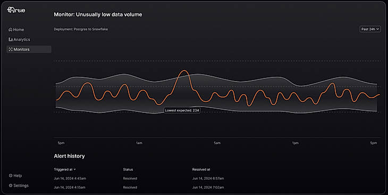The width and height of the screenshot is (388, 195).
Task: Click the orange line peak on chart
Action: click(x=184, y=71)
